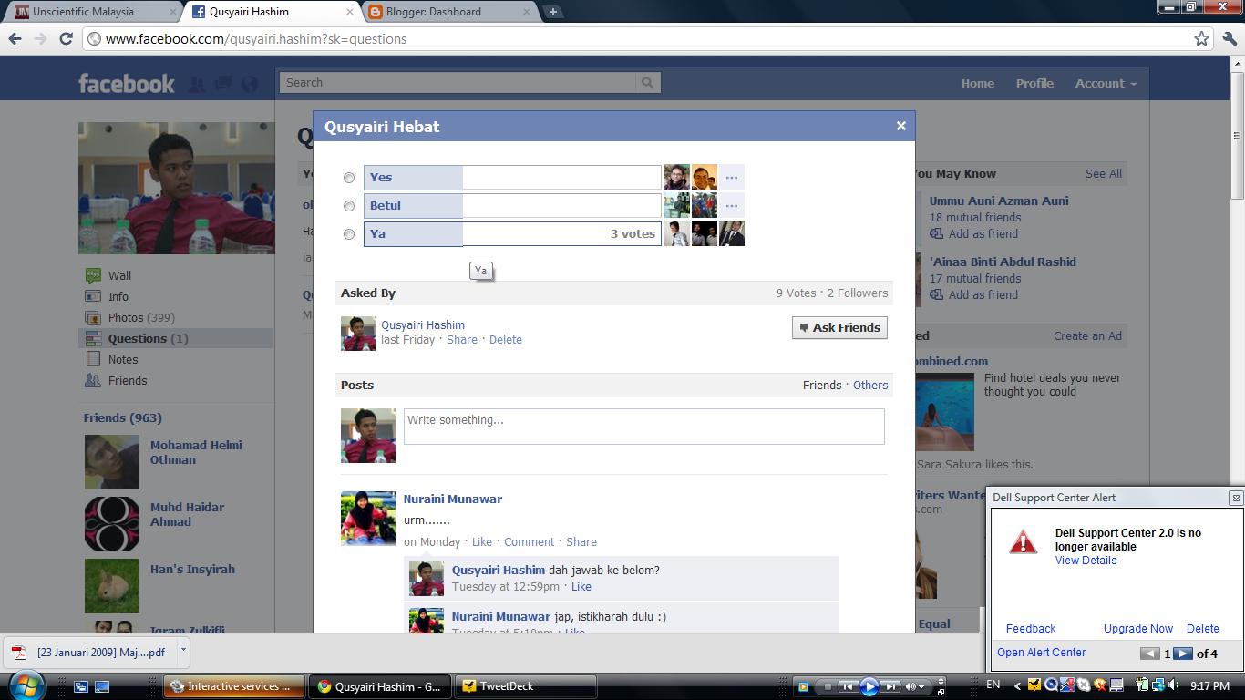Open Qusyairi Hashim profile picture in Asked By

coord(358,334)
